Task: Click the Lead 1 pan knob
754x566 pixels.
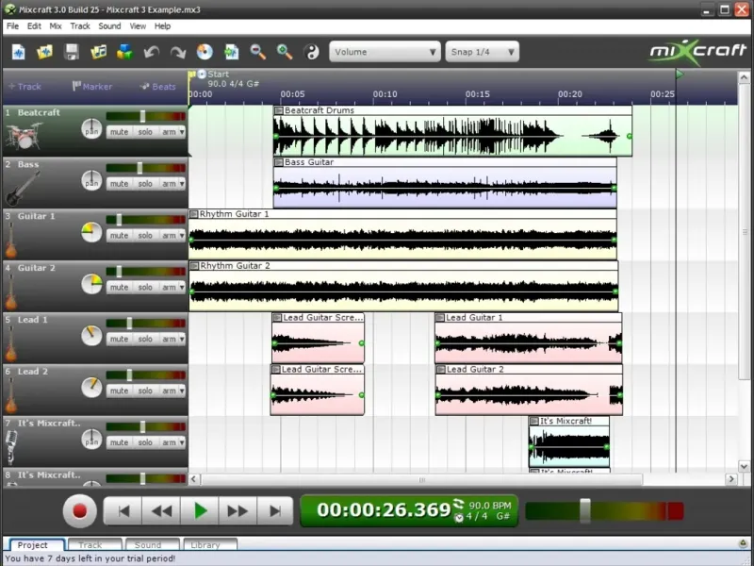Action: [91, 336]
